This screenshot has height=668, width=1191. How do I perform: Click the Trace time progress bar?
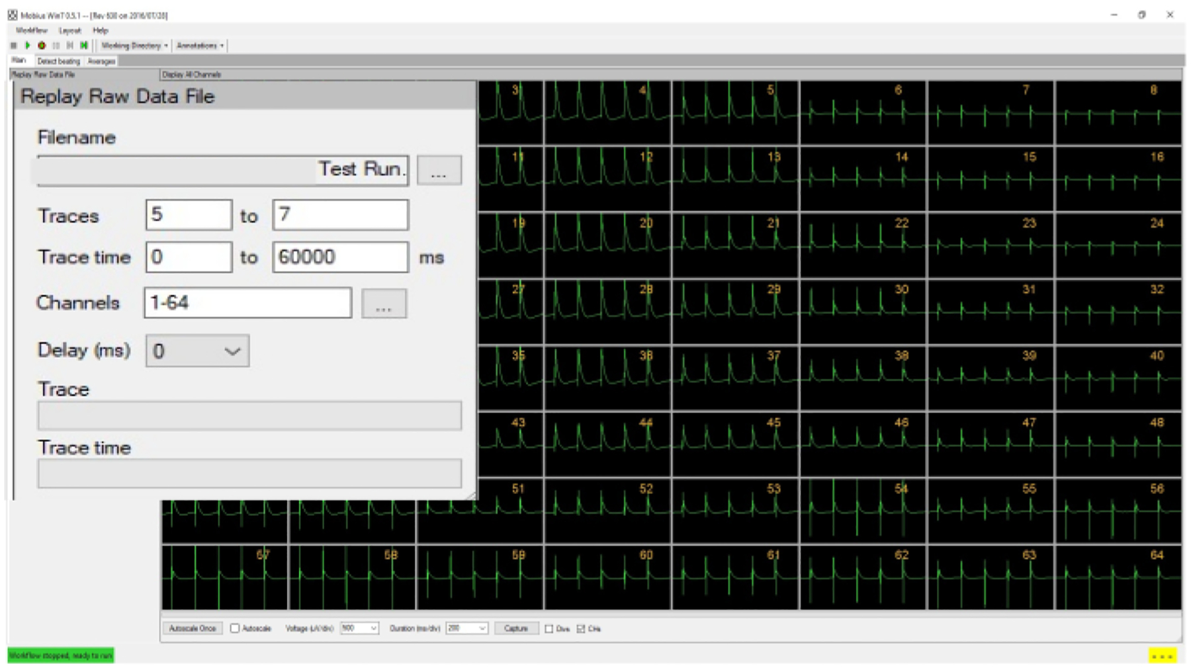[249, 474]
